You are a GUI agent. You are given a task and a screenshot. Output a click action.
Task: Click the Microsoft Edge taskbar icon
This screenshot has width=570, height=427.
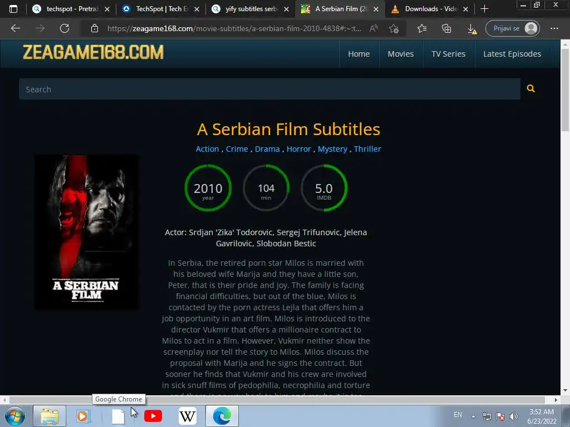222,416
